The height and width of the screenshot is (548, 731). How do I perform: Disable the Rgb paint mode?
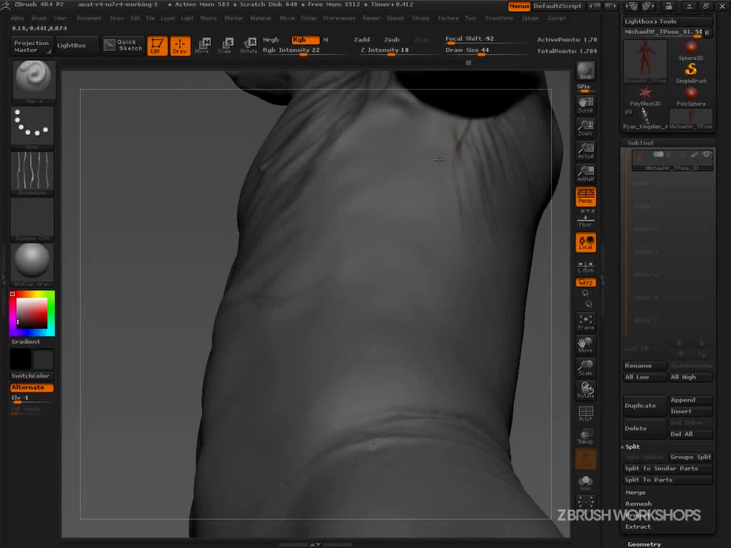point(305,40)
